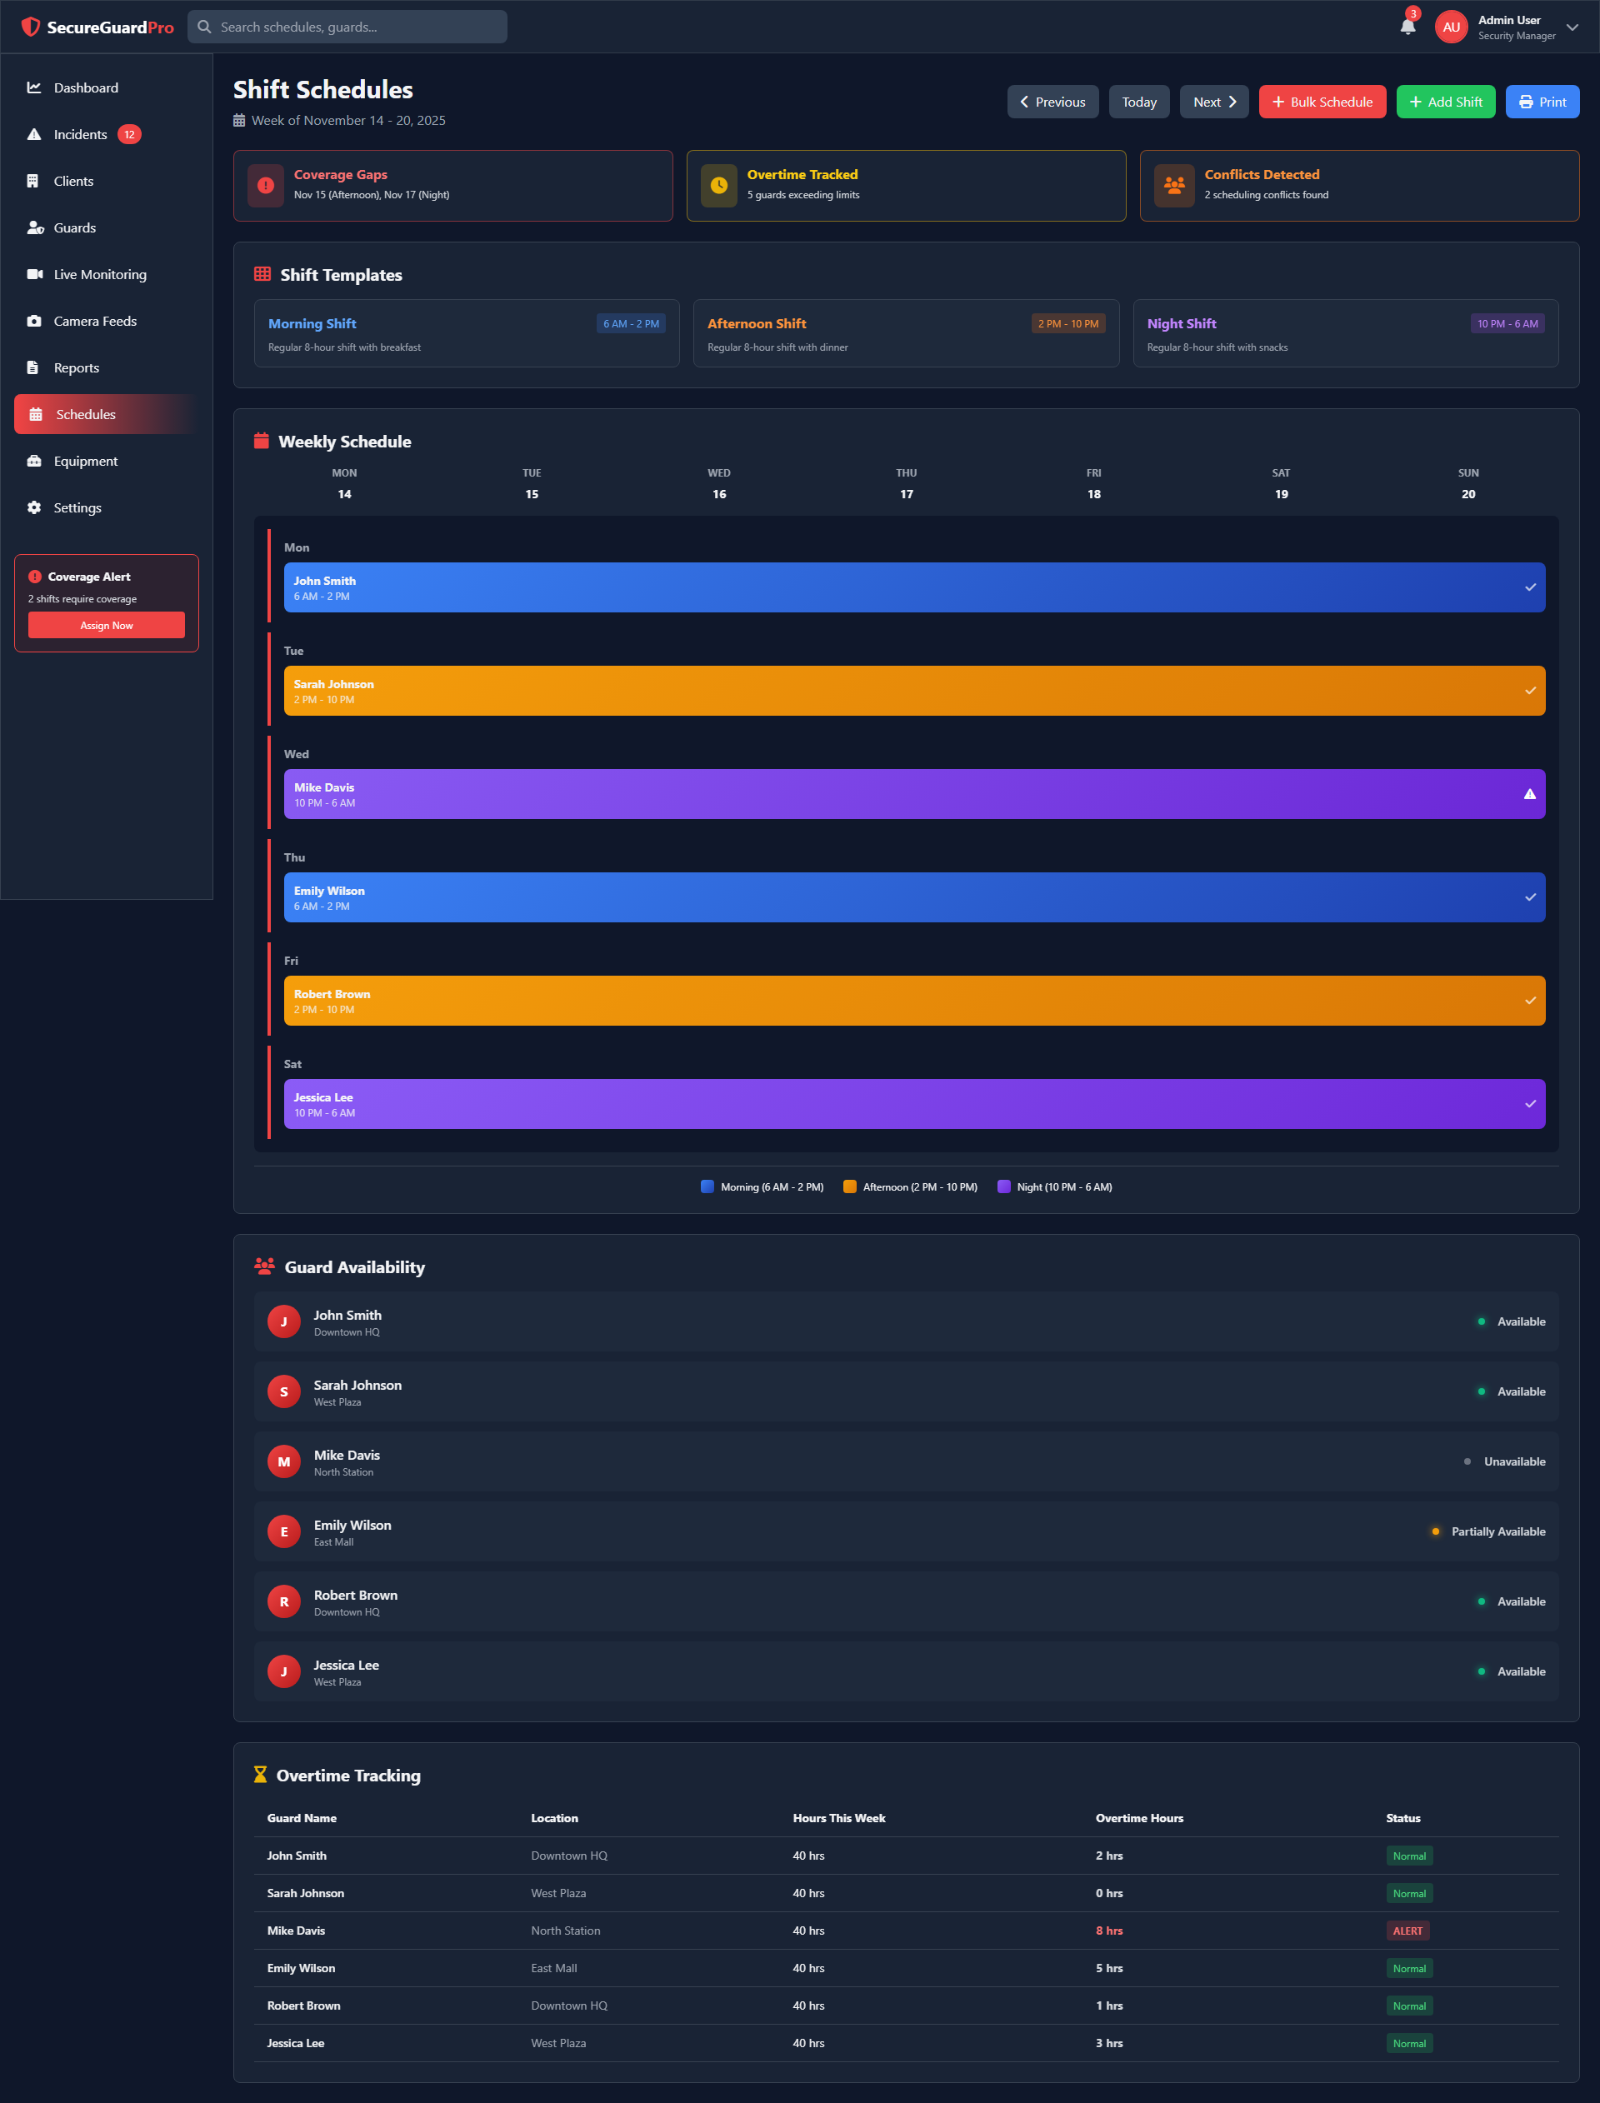The image size is (1600, 2103).
Task: Open Camera Feeds in the sidebar
Action: (95, 321)
